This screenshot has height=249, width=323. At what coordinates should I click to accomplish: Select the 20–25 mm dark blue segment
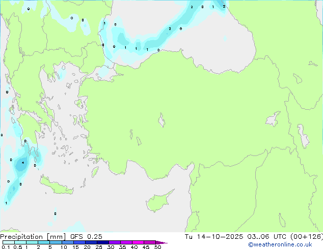[x=91, y=242]
